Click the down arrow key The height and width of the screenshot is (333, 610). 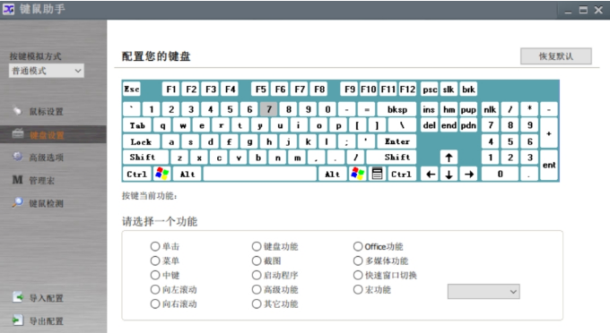click(449, 174)
